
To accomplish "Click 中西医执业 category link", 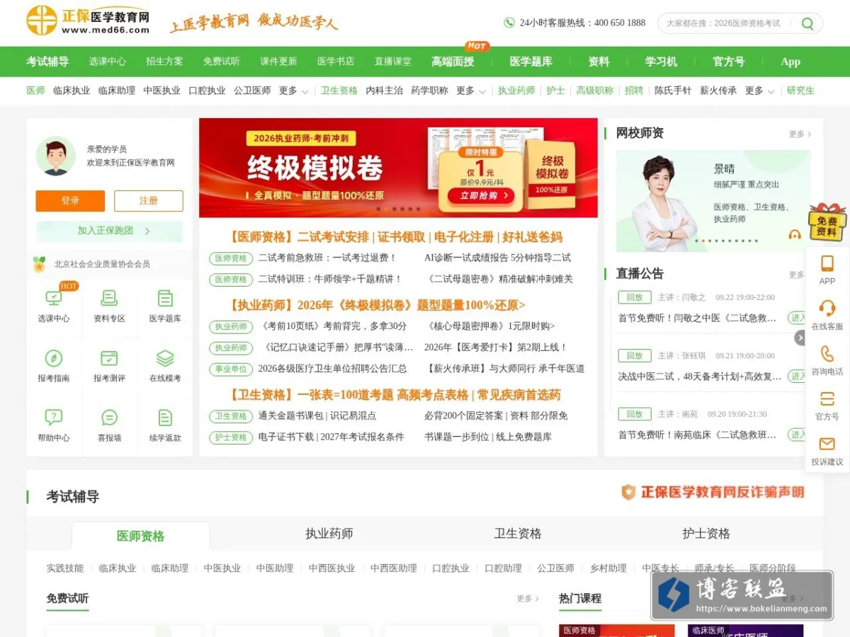I will coord(332,568).
